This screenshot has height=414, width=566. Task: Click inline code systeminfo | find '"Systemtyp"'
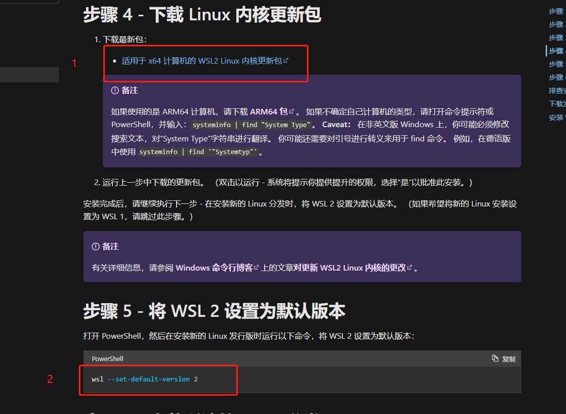198,152
